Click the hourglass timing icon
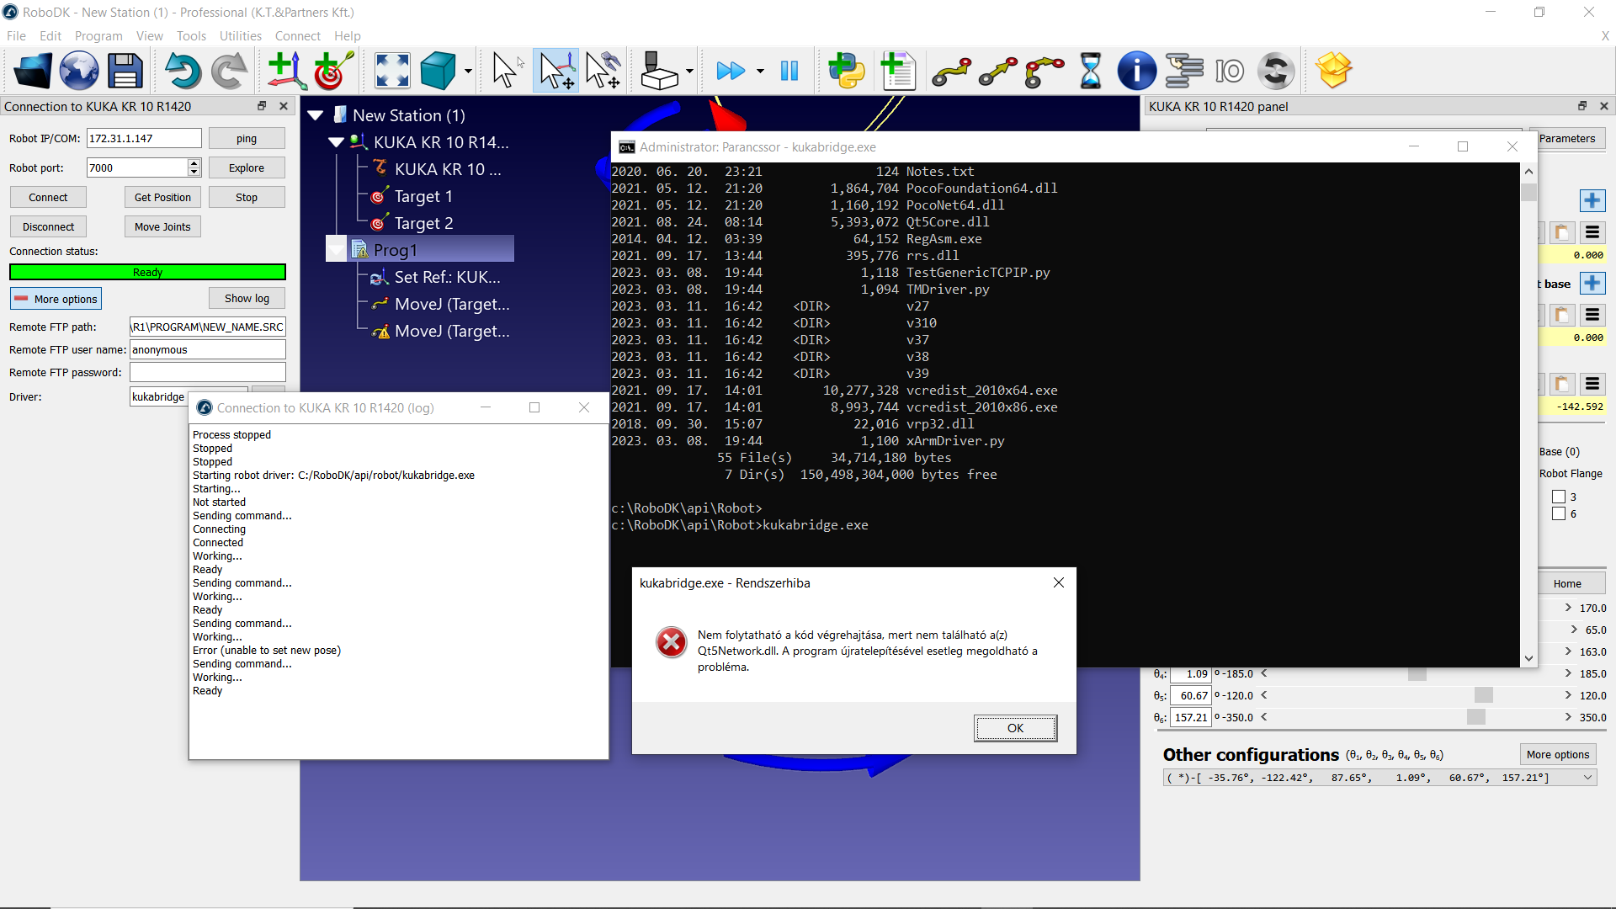Image resolution: width=1616 pixels, height=909 pixels. pos(1090,71)
